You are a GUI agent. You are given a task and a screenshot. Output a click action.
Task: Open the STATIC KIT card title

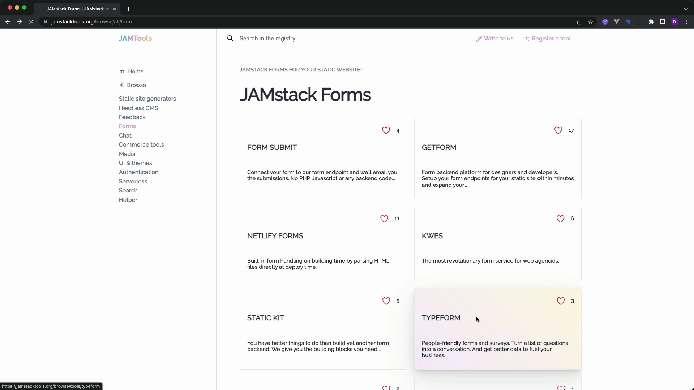tap(265, 318)
